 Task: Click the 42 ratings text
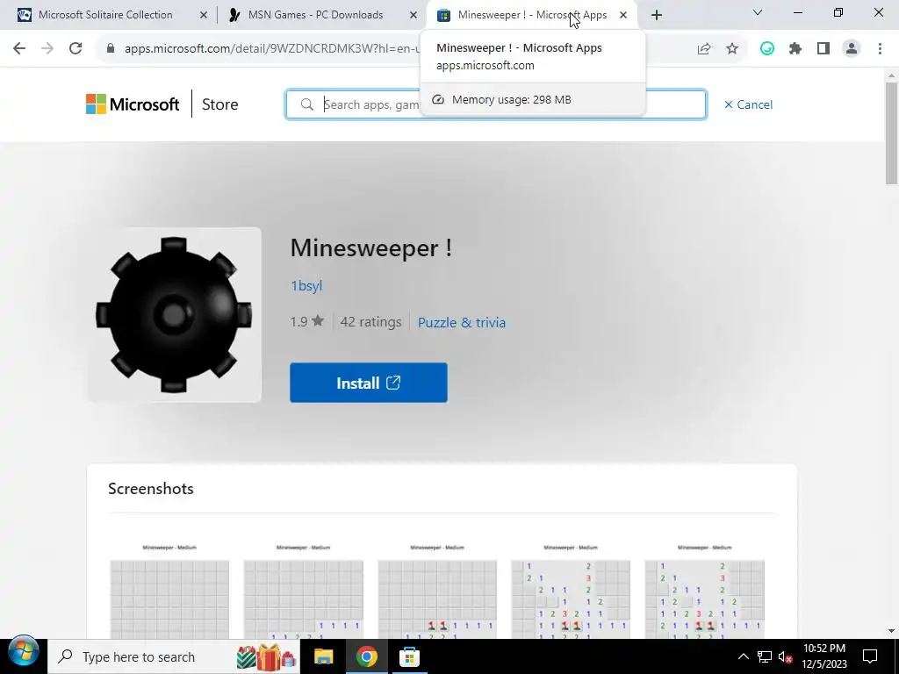point(371,322)
